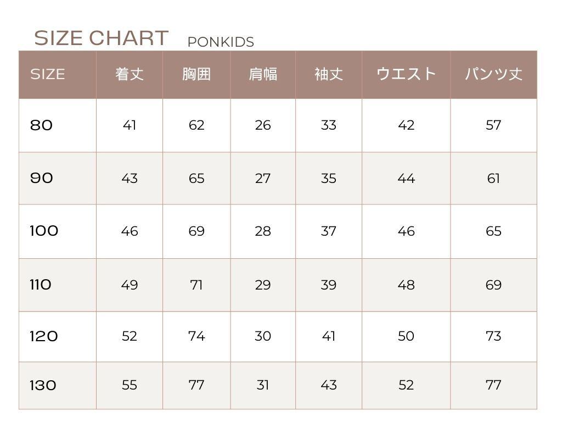Click the PONKIDS brand label
Image resolution: width=562 pixels, height=422 pixels.
point(220,42)
